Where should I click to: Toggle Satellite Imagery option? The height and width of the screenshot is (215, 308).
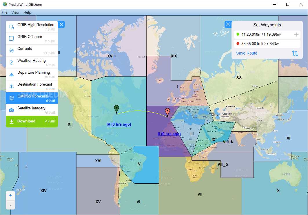click(32, 110)
